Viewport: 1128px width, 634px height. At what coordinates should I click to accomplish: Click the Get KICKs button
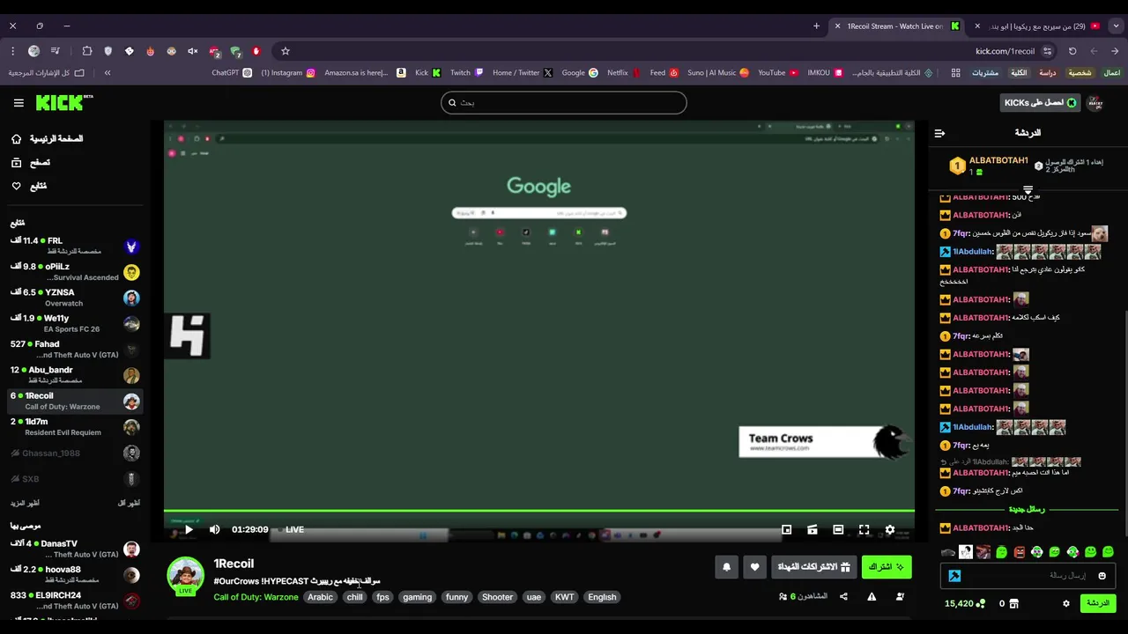point(1040,103)
